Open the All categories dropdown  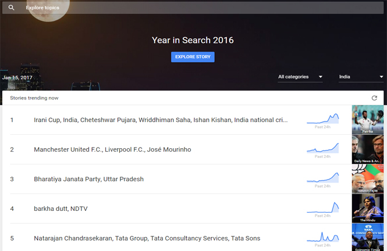click(300, 77)
